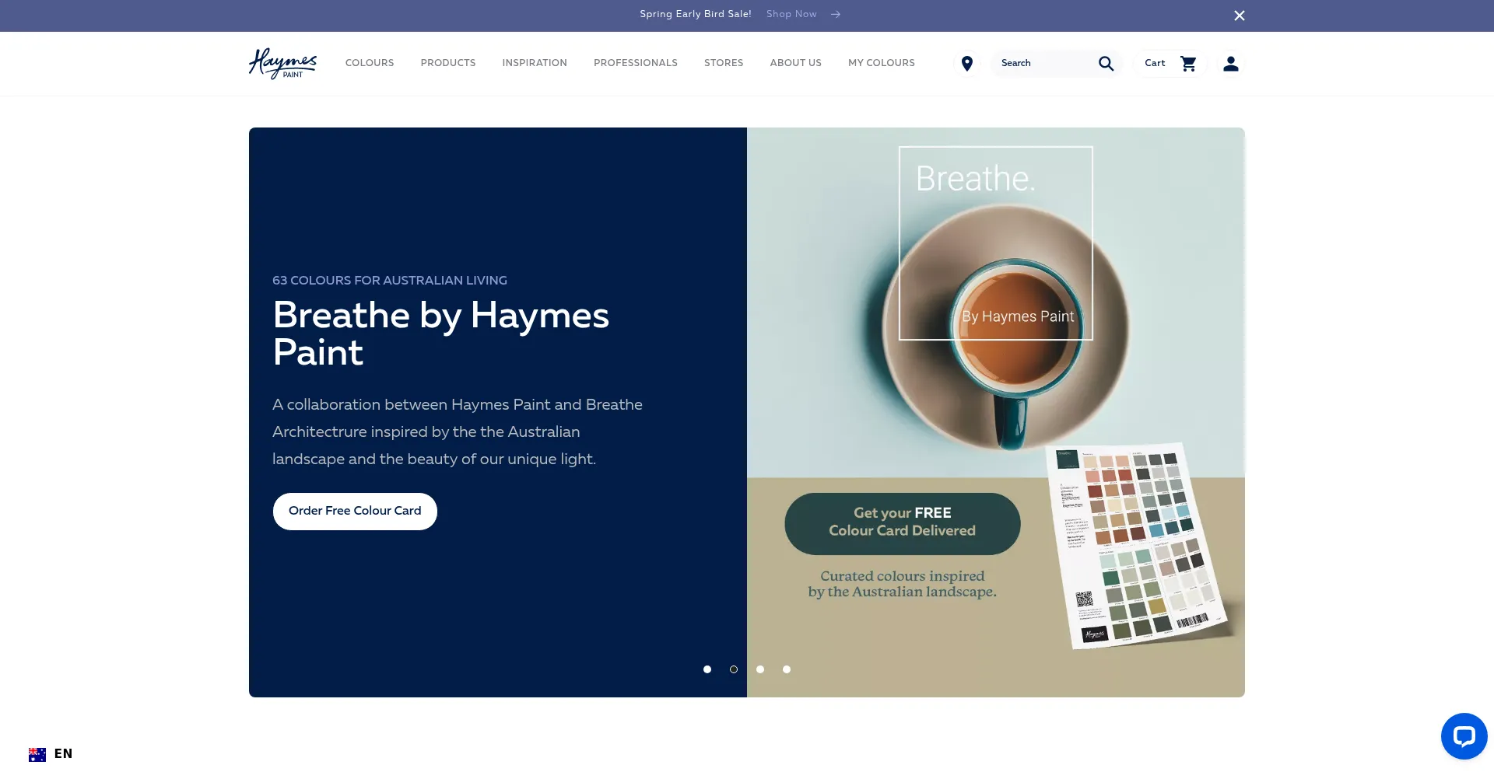Open the live chat bubble
Screen dimensions: 1494x772
[x=1464, y=735]
